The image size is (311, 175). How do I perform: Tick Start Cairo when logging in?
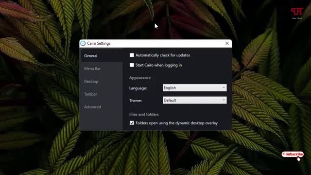(132, 65)
